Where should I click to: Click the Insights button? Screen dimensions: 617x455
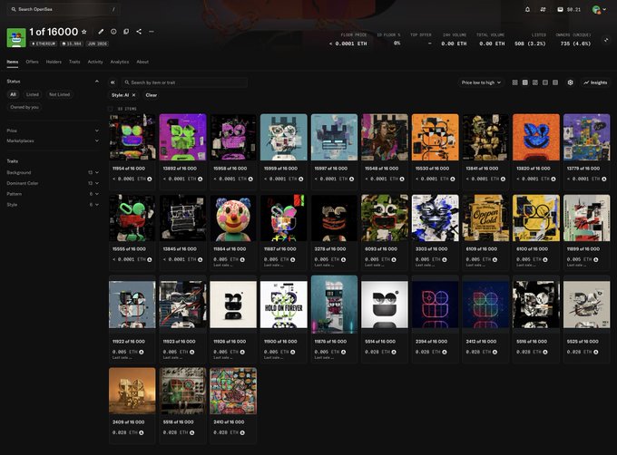tap(595, 82)
